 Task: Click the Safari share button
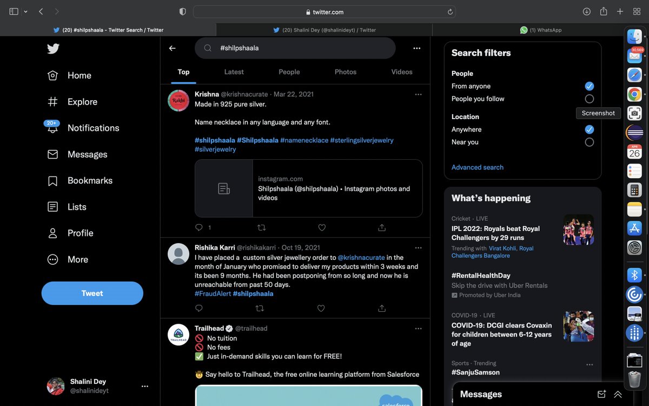point(604,11)
